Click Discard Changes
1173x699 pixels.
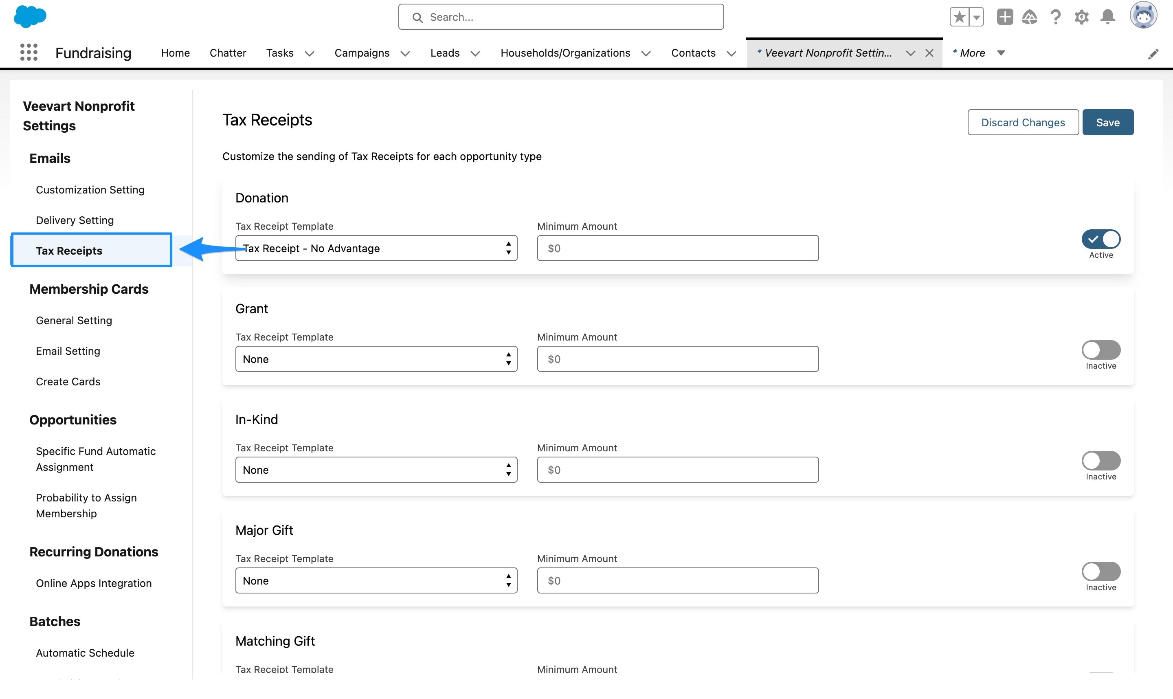click(1023, 122)
